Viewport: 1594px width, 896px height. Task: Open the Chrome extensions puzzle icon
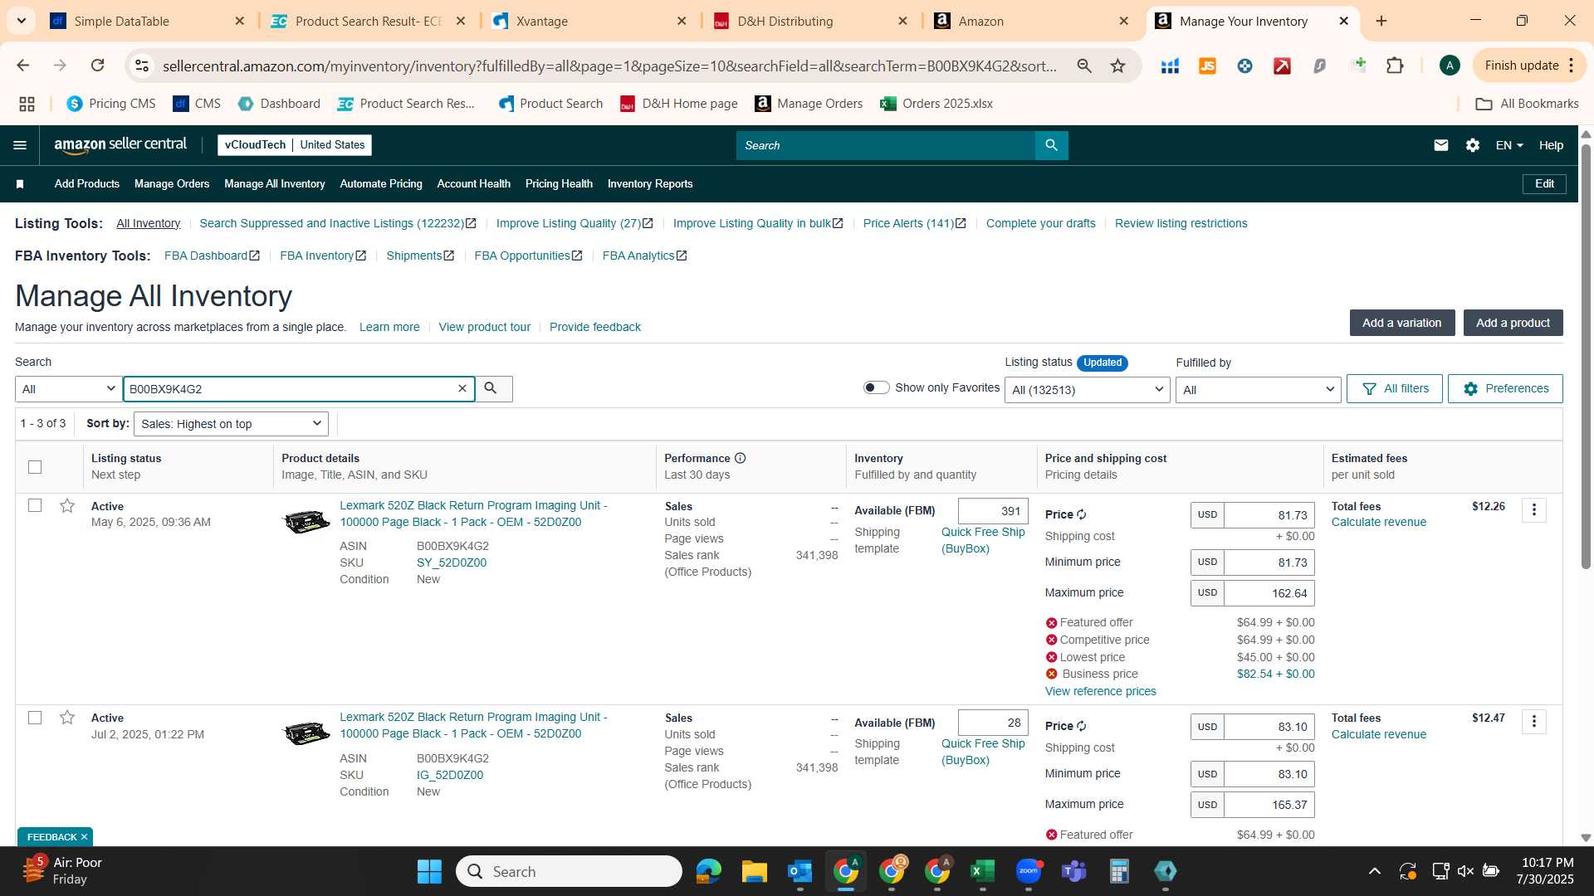1396,66
